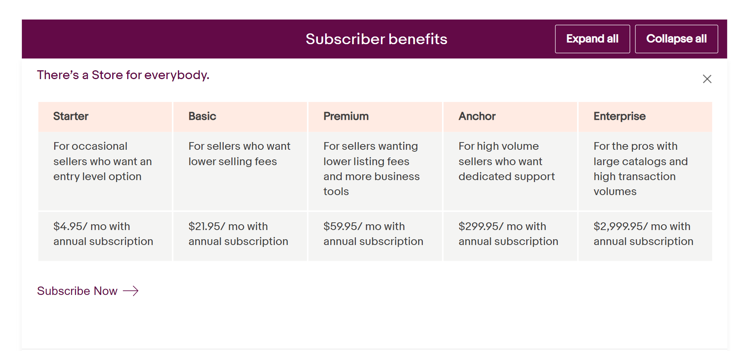Click the Expand all button

tap(592, 39)
